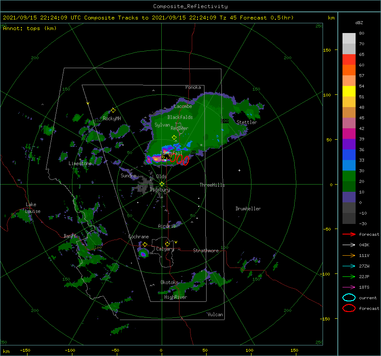
Task: Click the RockyMH map label
Action: coord(112,119)
